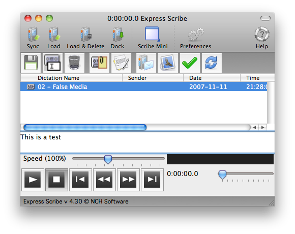Click the notes attachment toolbar icon
Image resolution: width=295 pixels, height=234 pixels.
(x=99, y=62)
